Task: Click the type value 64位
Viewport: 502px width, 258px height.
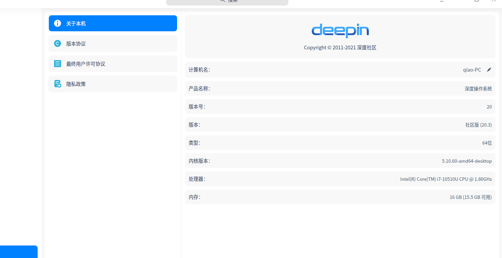Action: 487,143
